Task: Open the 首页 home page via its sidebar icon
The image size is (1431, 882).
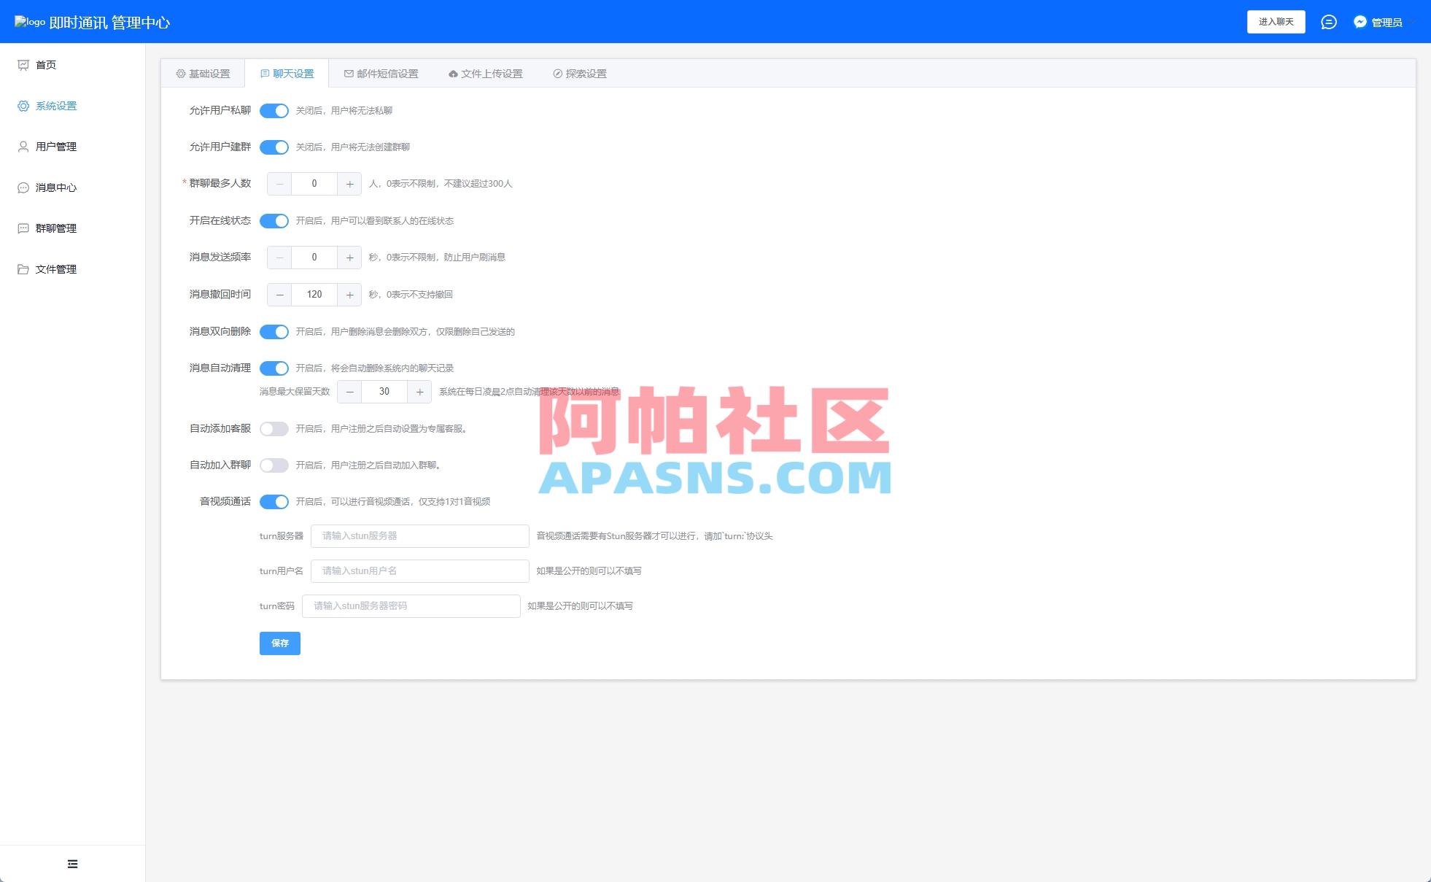Action: (x=23, y=64)
